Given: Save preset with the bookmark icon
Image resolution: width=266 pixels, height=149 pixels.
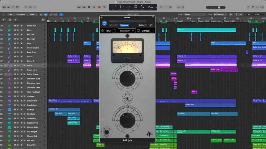Looking at the screenshot, I should point(138,31).
